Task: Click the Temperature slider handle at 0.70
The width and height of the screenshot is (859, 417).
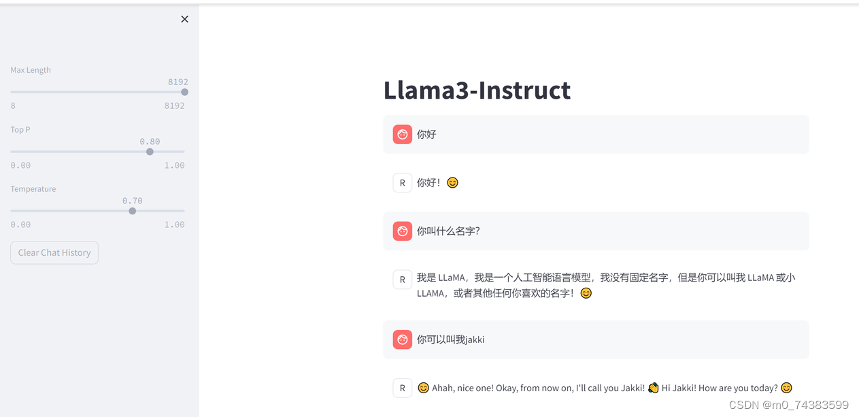Action: tap(132, 211)
